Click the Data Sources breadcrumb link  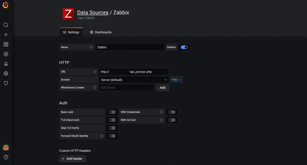coord(93,13)
